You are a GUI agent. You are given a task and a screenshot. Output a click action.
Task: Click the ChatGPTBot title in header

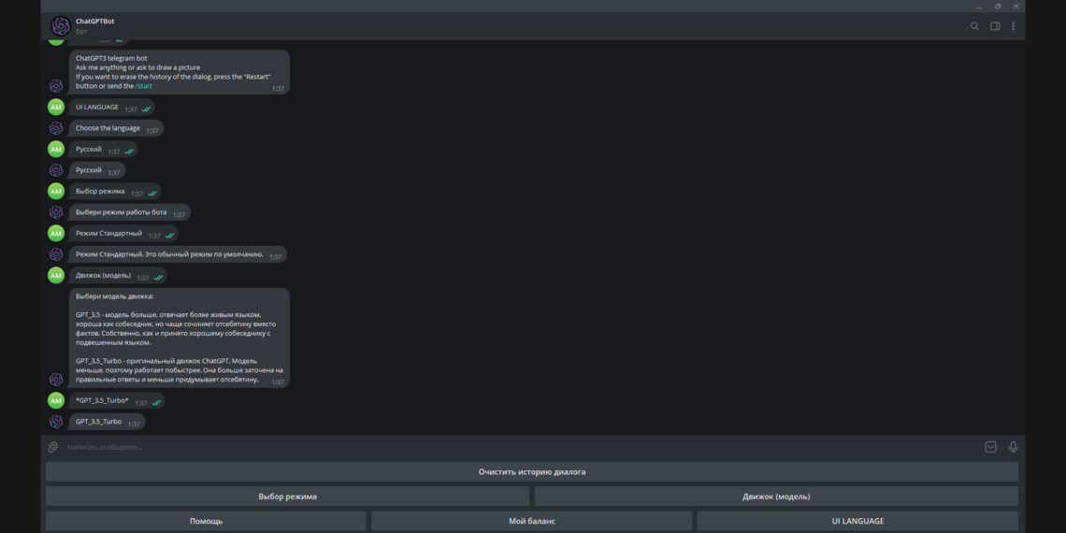coord(94,21)
